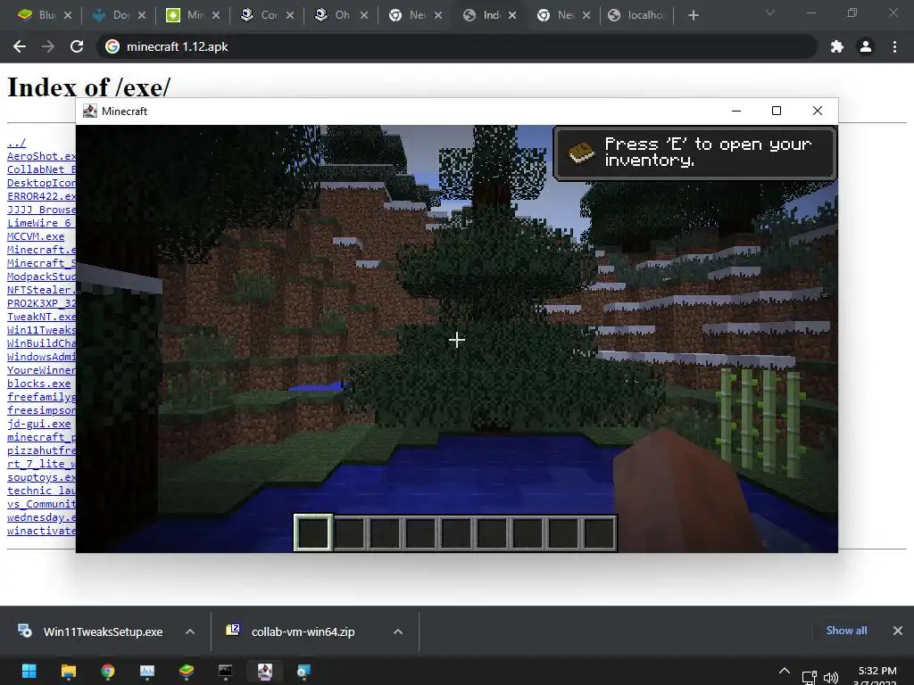
Task: Download blocks.exe link
Action: [x=38, y=384]
